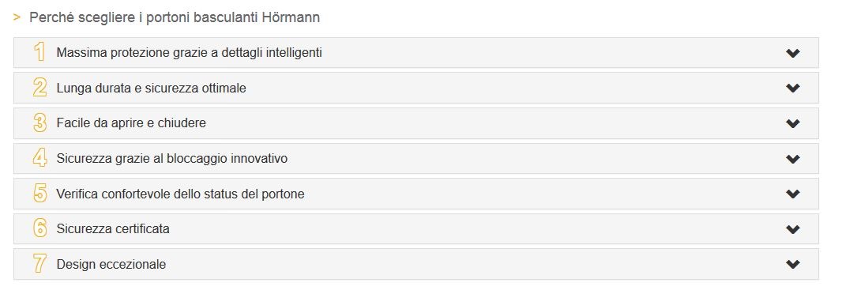The width and height of the screenshot is (842, 294).
Task: Click 'Perché scegliere i portoni basculanti Hörmann' heading
Action: [x=175, y=17]
